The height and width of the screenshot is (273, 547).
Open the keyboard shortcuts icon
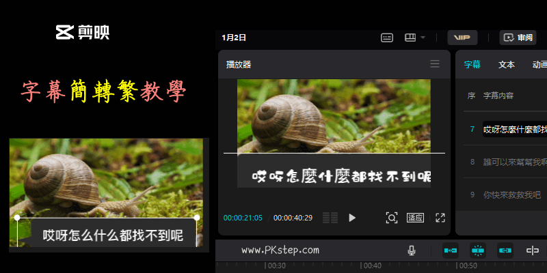point(387,38)
